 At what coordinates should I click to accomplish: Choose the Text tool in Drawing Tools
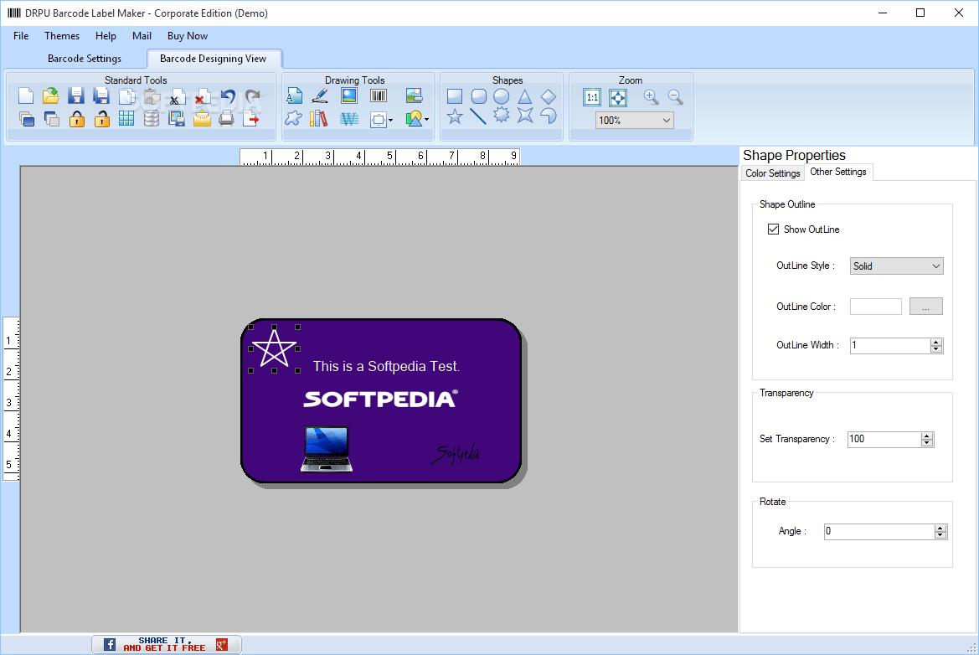[x=294, y=95]
